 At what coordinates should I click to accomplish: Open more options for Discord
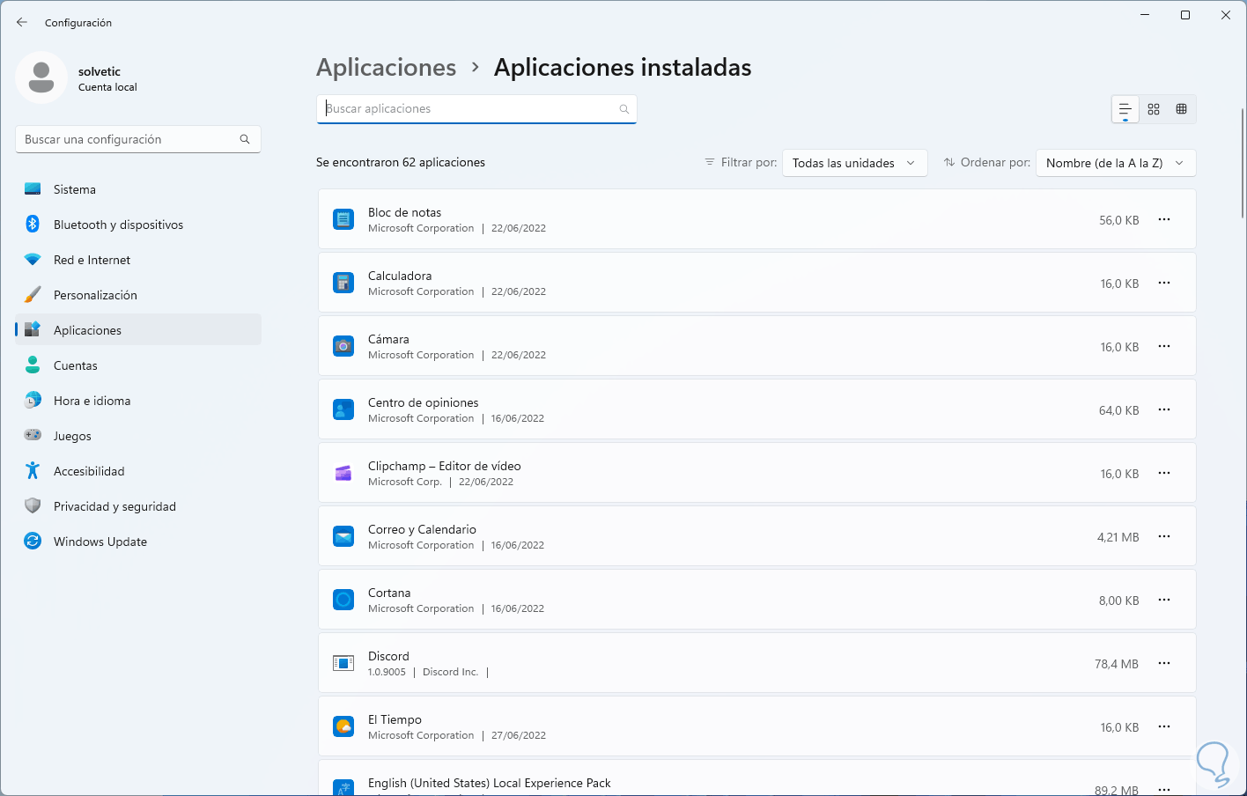[1164, 663]
